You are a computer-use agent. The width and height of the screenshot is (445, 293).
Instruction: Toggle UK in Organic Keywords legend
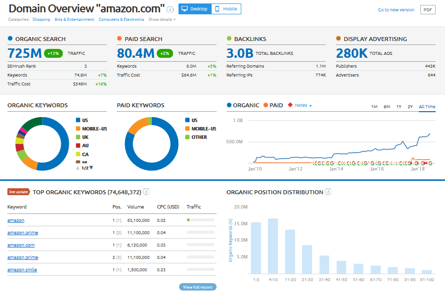(x=82, y=137)
